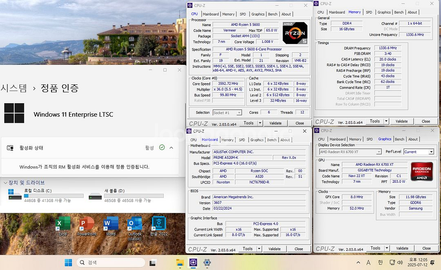Click Close in the Mainboard window
Image resolution: width=441 pixels, height=270 pixels.
(298, 249)
